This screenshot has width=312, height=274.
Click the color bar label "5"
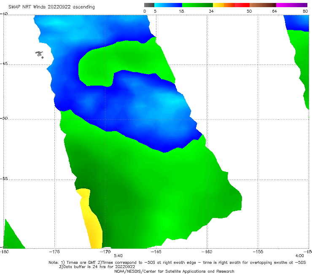(x=155, y=11)
